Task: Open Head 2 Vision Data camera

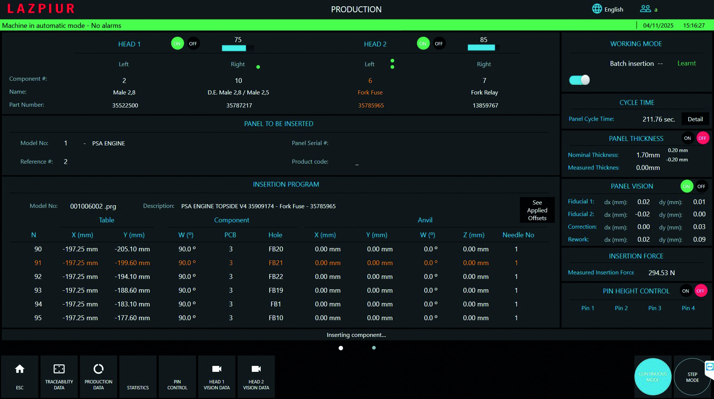Action: 256,376
